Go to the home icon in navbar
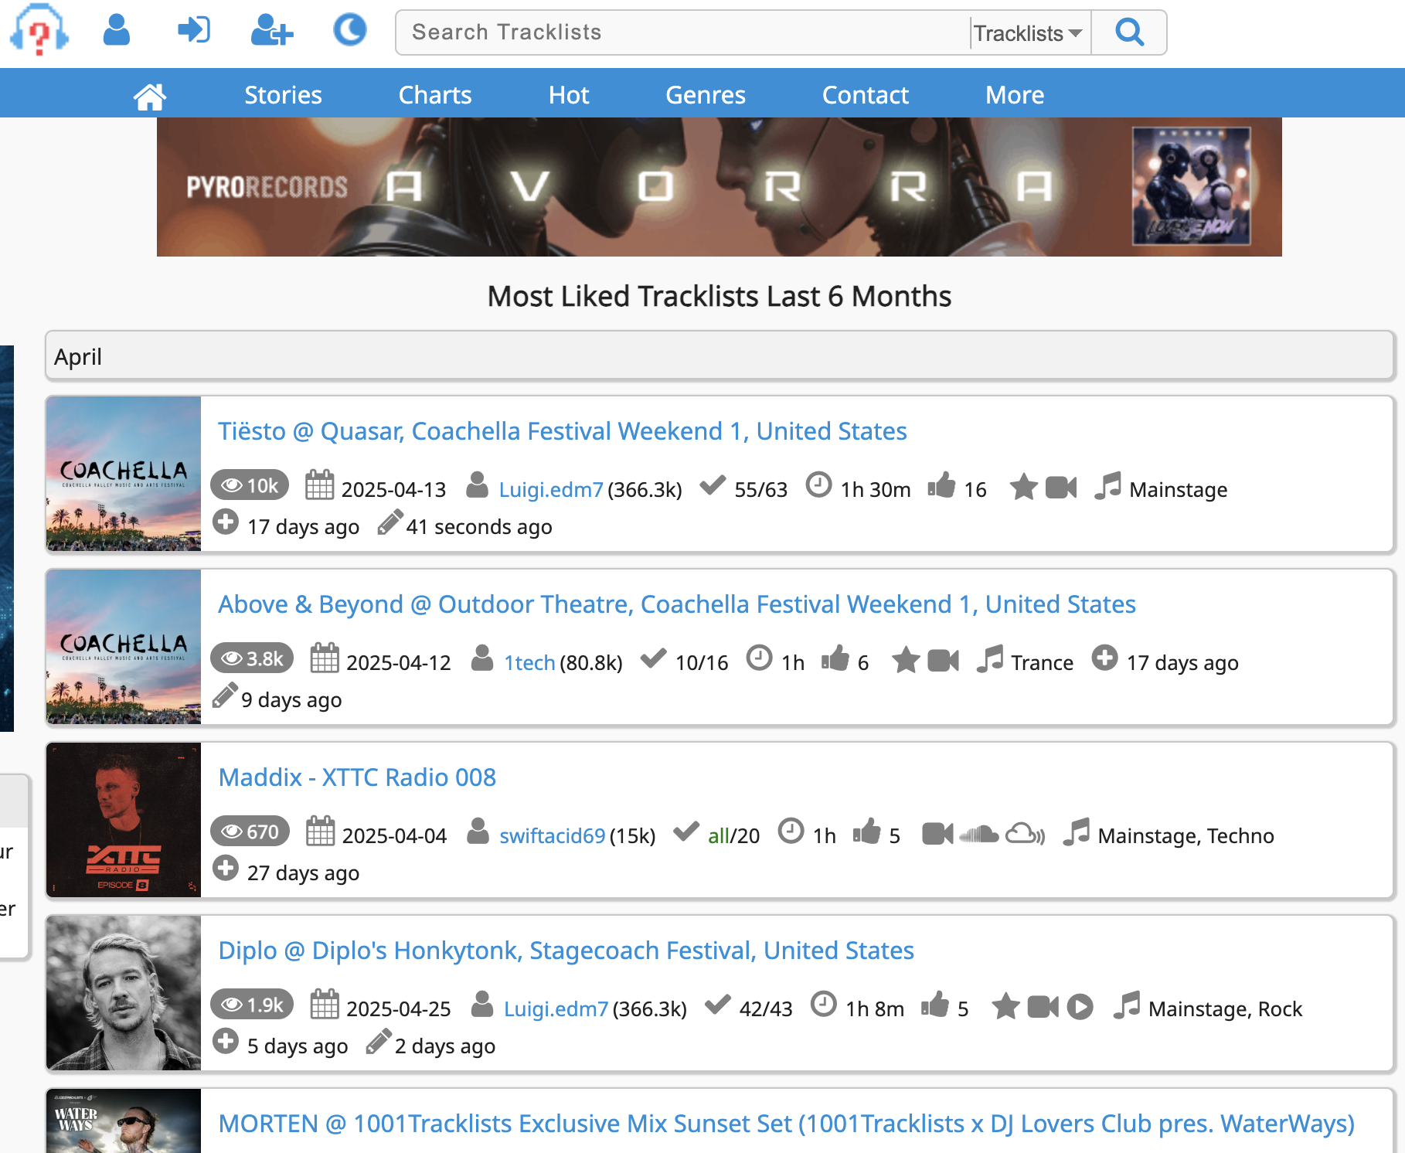The image size is (1405, 1153). pyautogui.click(x=149, y=96)
